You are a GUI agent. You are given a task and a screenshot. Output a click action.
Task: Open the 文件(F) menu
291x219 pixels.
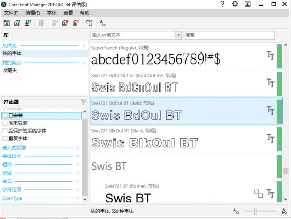coord(11,13)
